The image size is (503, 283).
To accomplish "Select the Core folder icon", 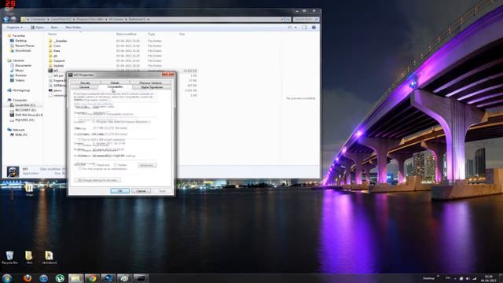I will click(x=50, y=46).
